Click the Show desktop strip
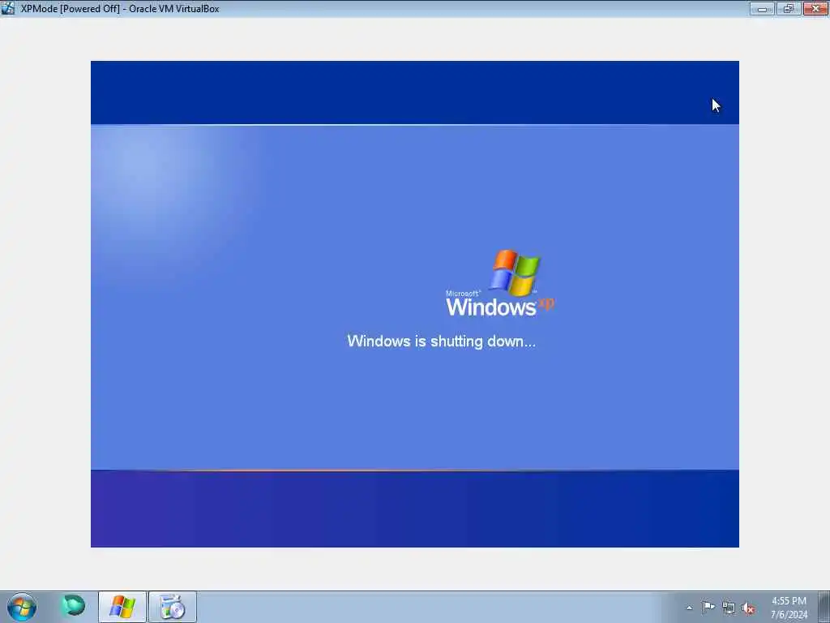Viewport: 830px width, 623px height. tap(824, 607)
